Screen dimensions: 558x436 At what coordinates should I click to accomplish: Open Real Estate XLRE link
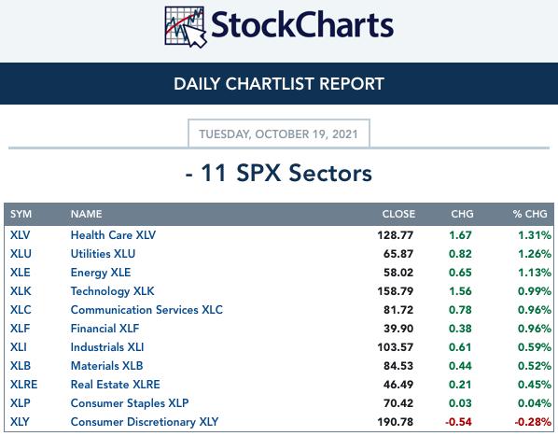116,385
